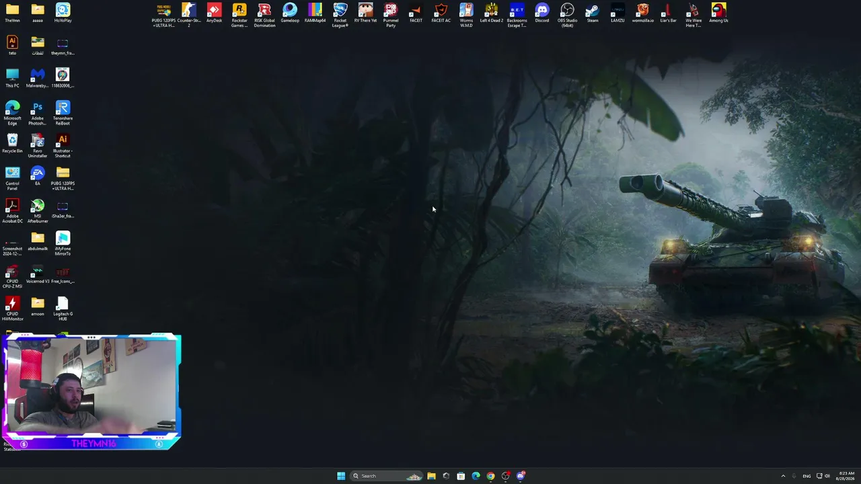
Task: Open the volume control in the tray
Action: (827, 476)
